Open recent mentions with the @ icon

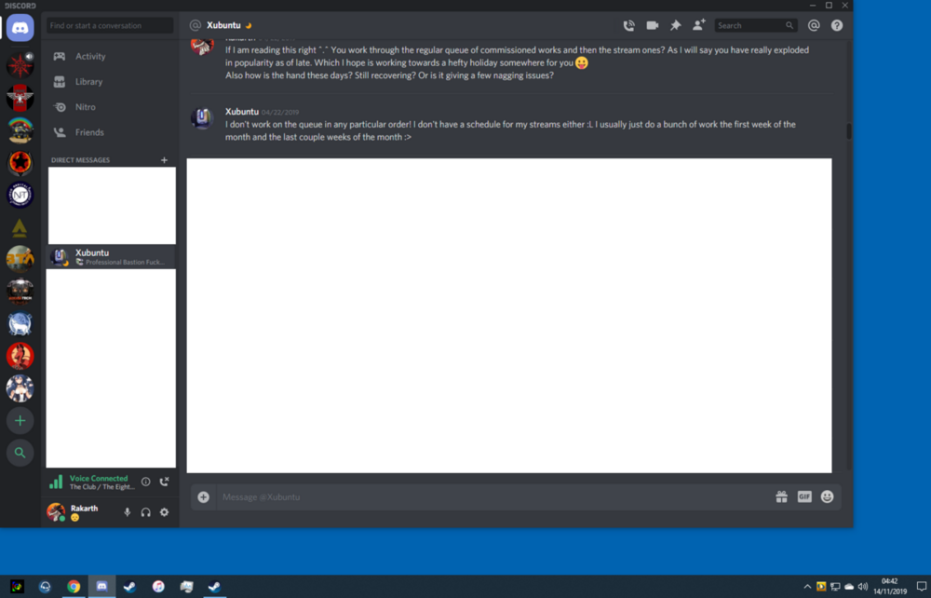point(814,25)
